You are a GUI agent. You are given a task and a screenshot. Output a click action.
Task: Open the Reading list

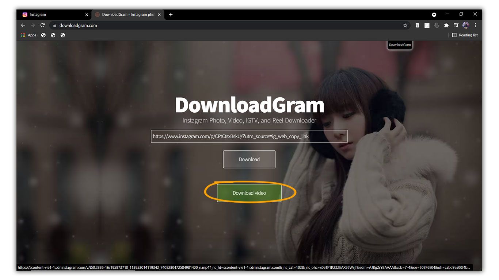pyautogui.click(x=465, y=35)
